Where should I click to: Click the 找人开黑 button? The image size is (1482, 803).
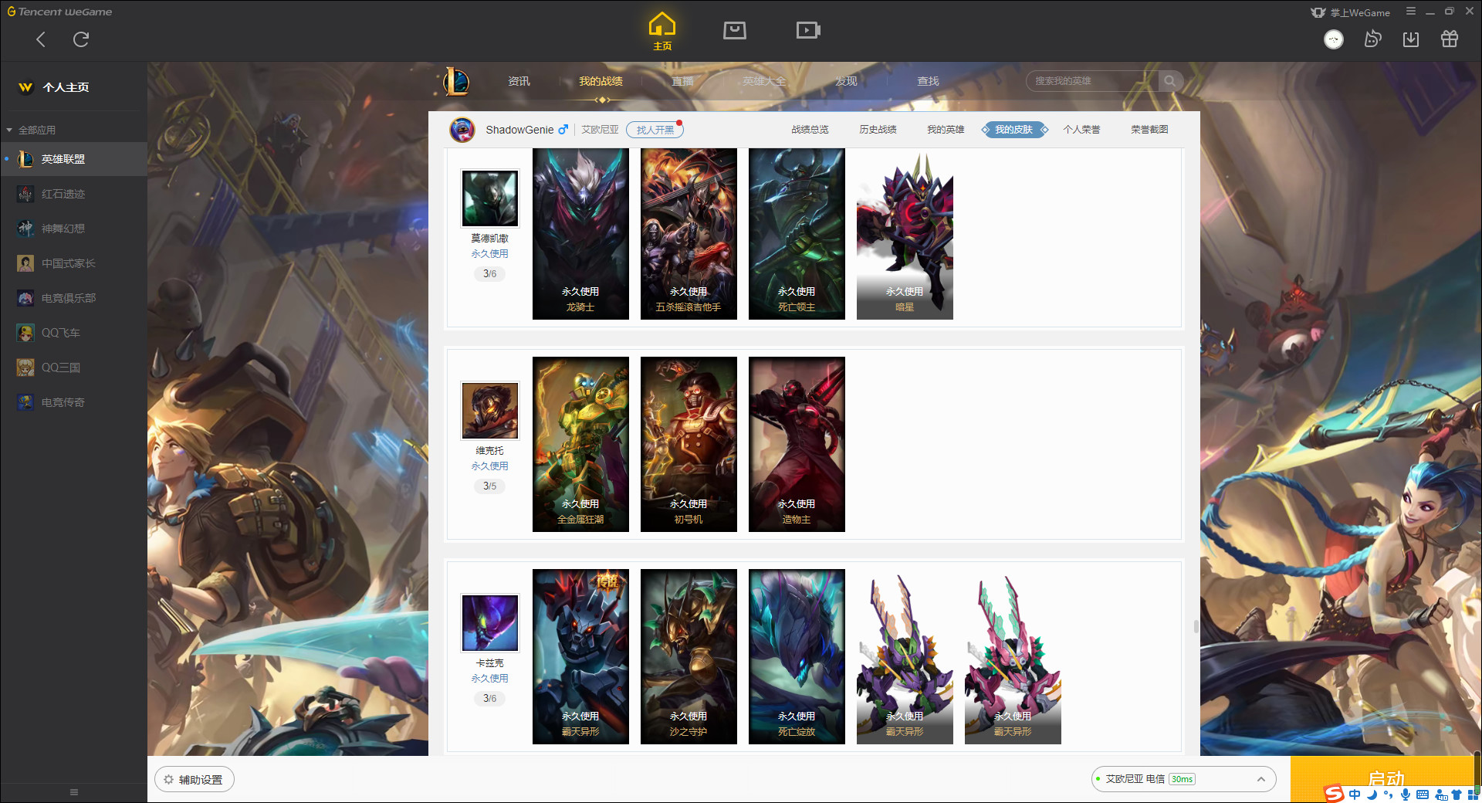click(x=655, y=130)
